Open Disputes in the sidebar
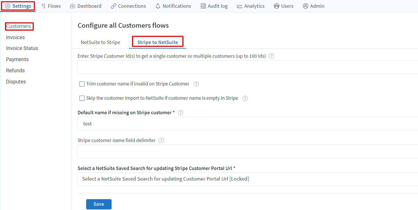 pos(16,82)
